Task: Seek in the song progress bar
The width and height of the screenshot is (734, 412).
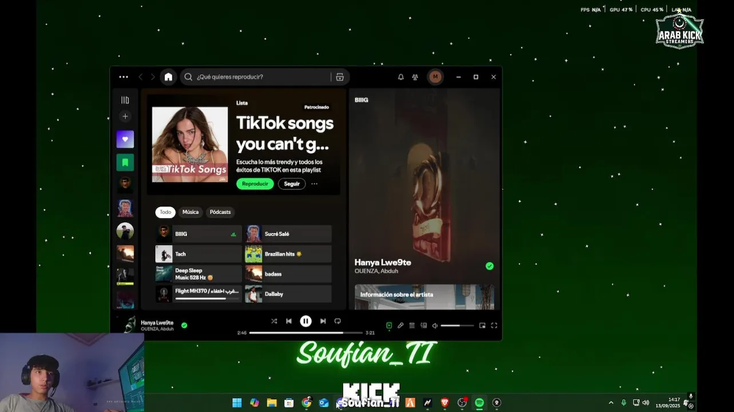Action: click(306, 332)
